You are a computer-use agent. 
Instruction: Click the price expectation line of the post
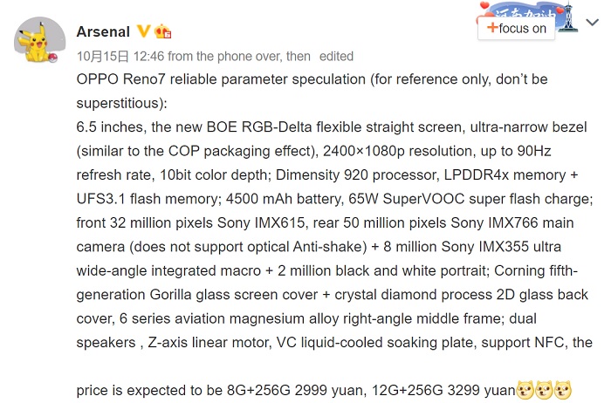pos(296,390)
